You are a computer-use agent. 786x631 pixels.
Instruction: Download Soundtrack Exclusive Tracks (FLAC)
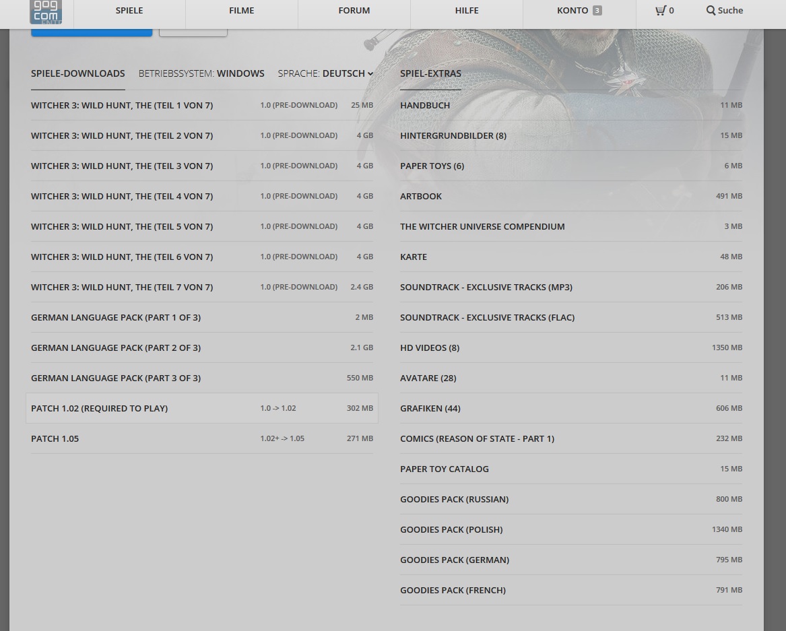tap(571, 318)
